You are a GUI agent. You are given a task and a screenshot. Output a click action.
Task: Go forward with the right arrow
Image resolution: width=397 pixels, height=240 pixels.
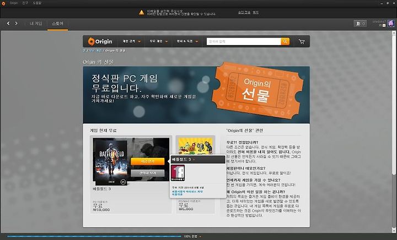click(16, 23)
